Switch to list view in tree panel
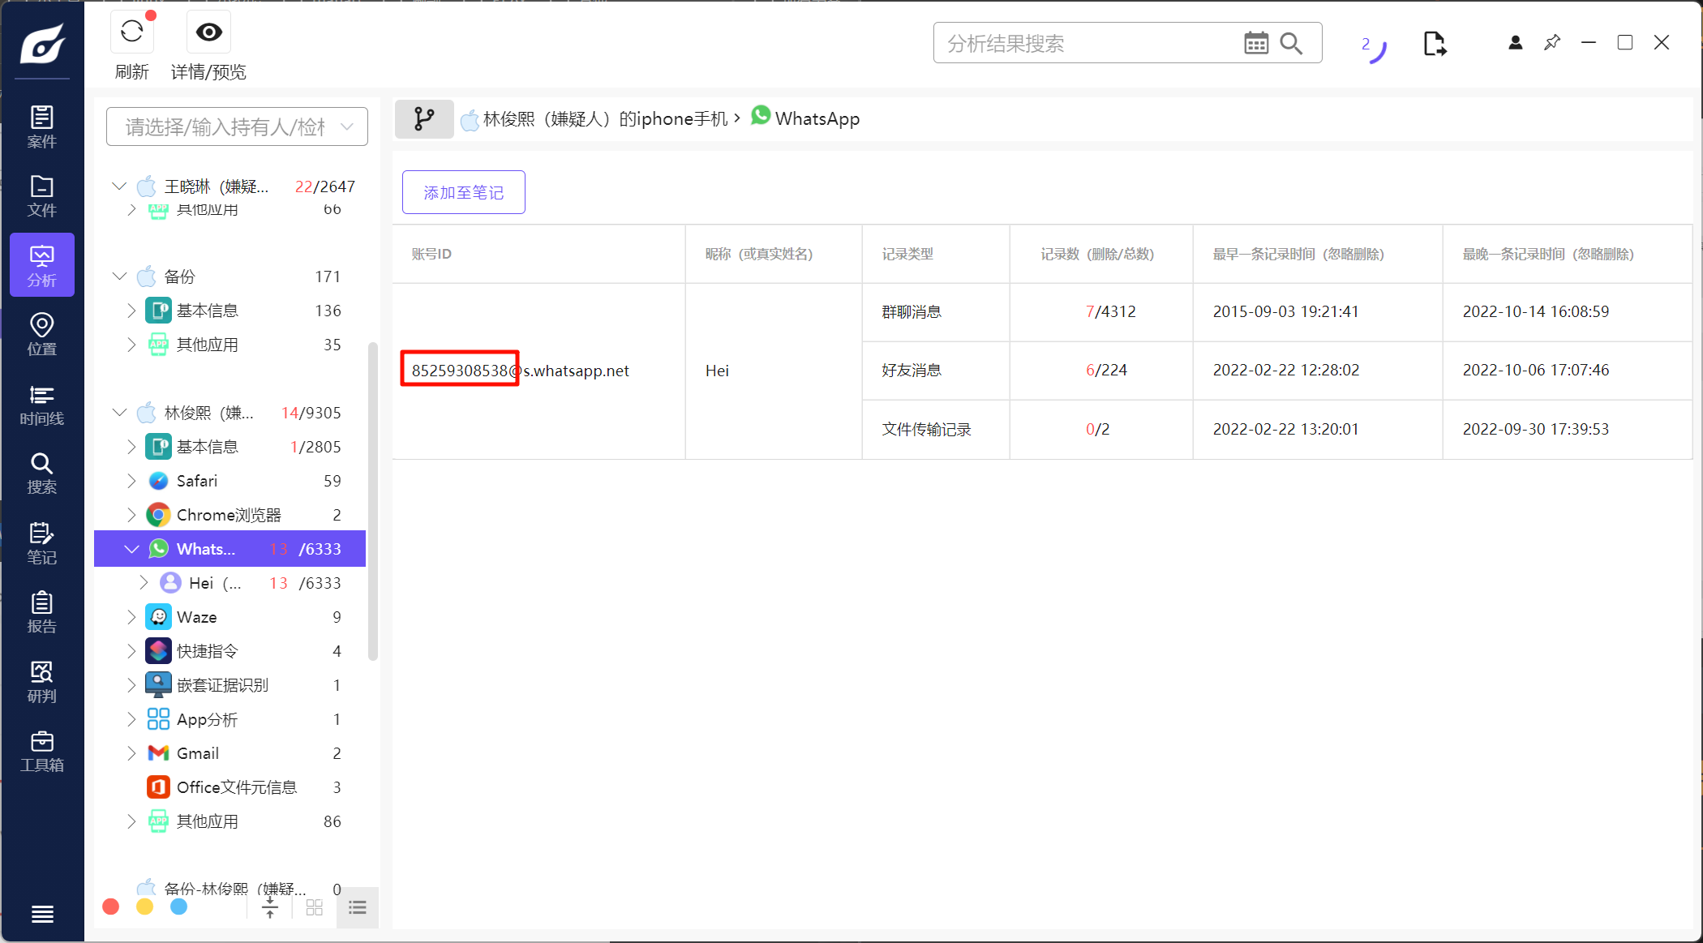The height and width of the screenshot is (943, 1703). pyautogui.click(x=358, y=907)
